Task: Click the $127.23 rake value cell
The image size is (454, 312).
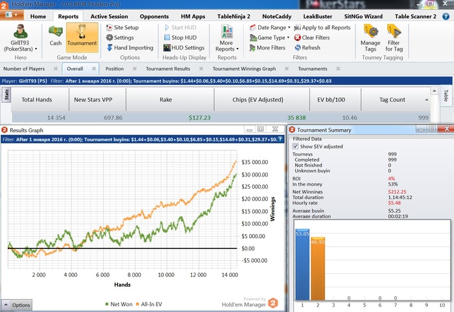Action: pyautogui.click(x=200, y=118)
